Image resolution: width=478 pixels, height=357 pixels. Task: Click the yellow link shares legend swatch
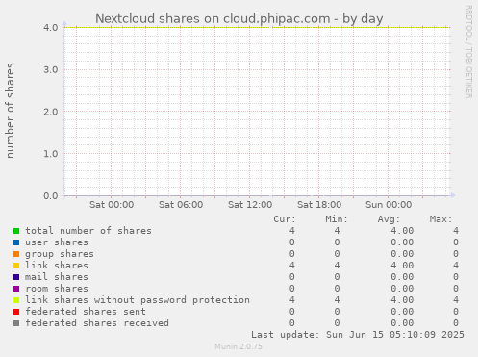pos(16,266)
